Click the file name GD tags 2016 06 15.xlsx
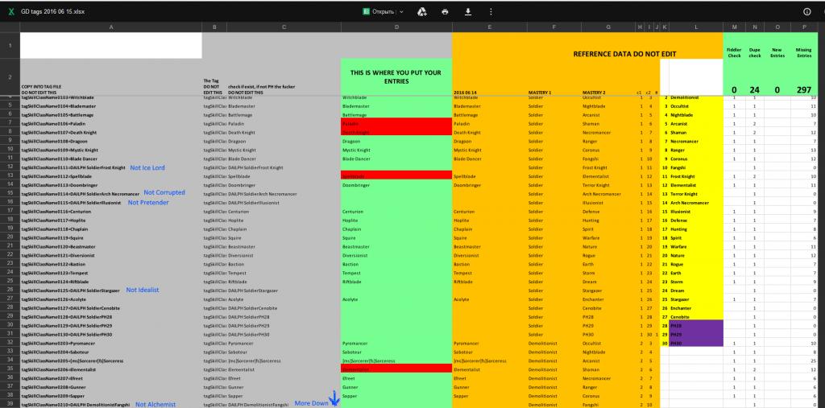 click(54, 12)
